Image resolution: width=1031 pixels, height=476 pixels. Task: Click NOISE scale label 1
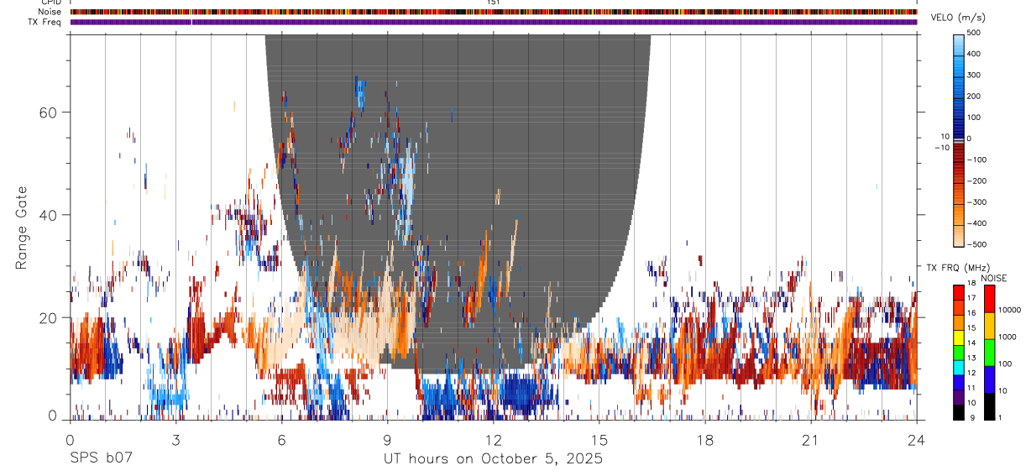pyautogui.click(x=1000, y=417)
